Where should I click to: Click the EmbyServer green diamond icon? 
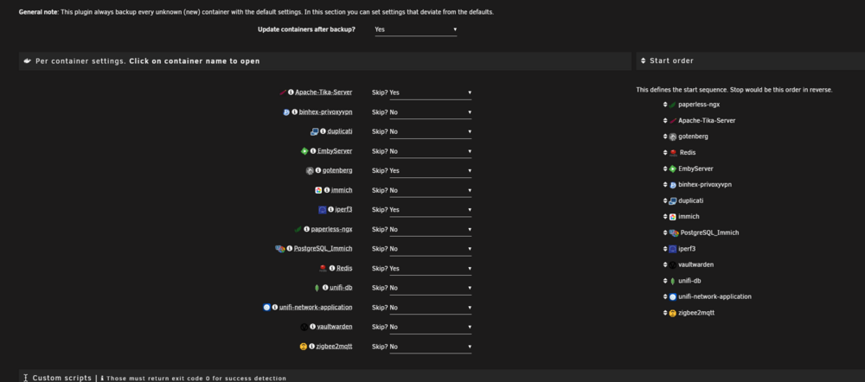click(x=304, y=151)
